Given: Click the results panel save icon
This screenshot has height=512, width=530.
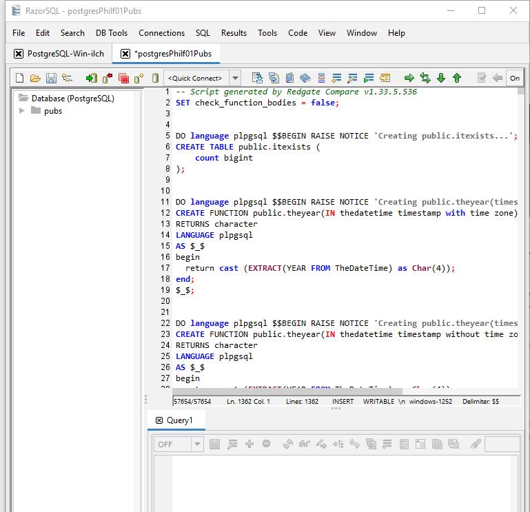Looking at the screenshot, I should click(214, 444).
